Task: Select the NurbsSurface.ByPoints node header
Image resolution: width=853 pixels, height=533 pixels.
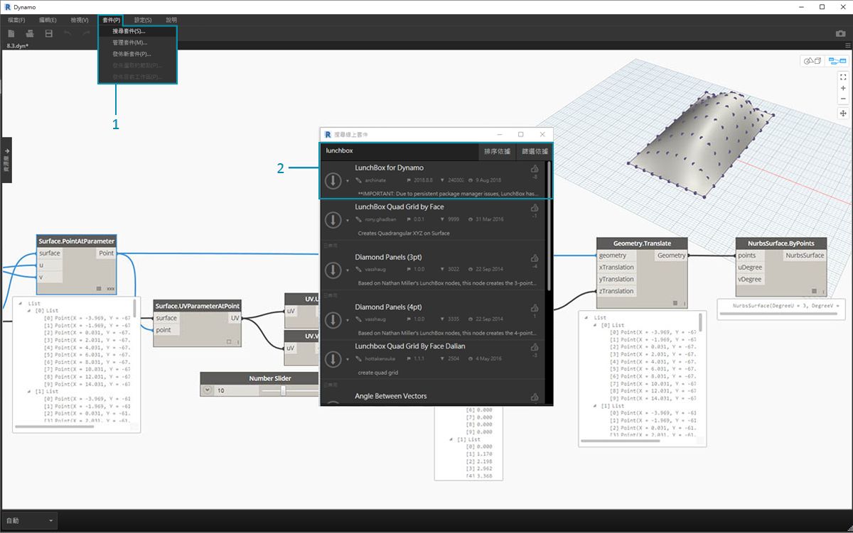Action: pyautogui.click(x=781, y=243)
